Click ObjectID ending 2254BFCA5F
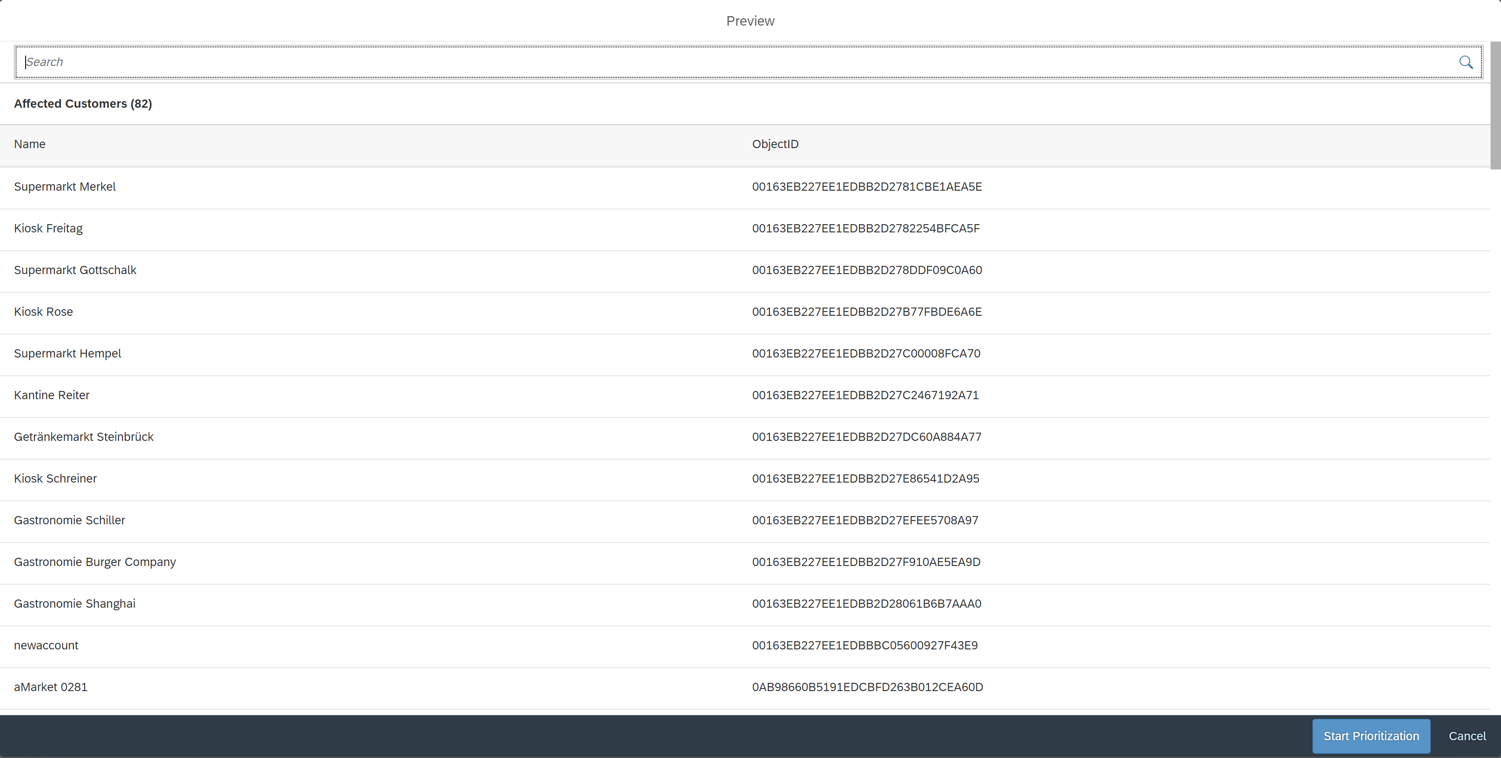The image size is (1501, 758). (x=866, y=228)
